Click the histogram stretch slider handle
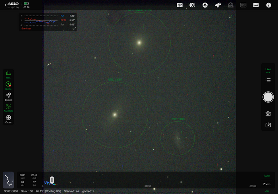 [52, 181]
